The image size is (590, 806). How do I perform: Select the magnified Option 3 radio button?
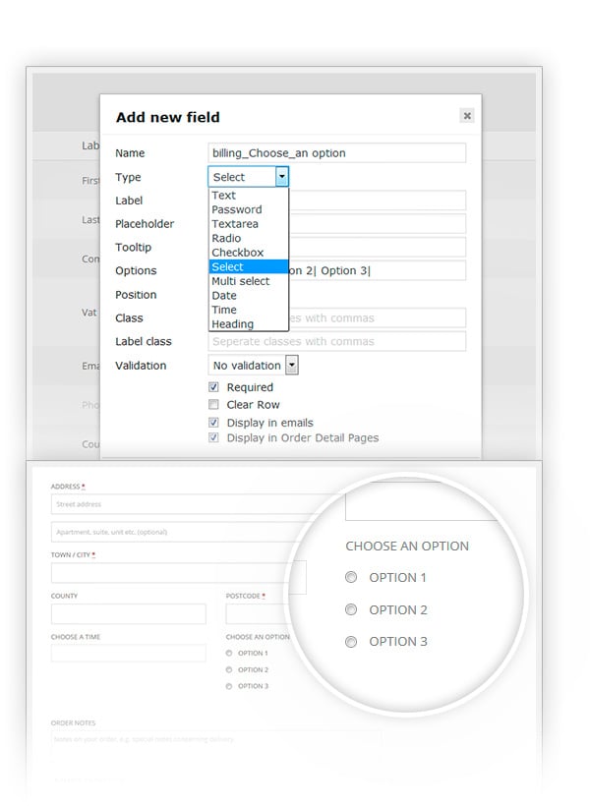pyautogui.click(x=351, y=642)
